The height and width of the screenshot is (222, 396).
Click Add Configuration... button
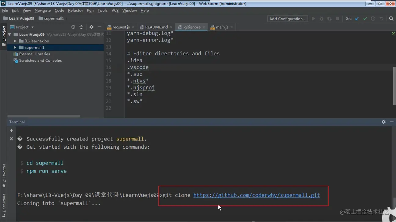[287, 19]
